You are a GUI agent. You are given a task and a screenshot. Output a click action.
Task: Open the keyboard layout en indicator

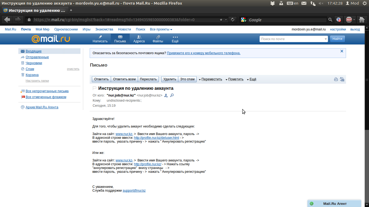[293, 3]
